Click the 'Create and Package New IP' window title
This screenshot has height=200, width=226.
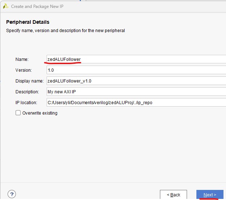point(37,6)
